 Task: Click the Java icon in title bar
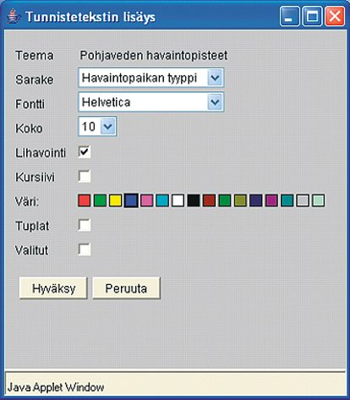[13, 17]
